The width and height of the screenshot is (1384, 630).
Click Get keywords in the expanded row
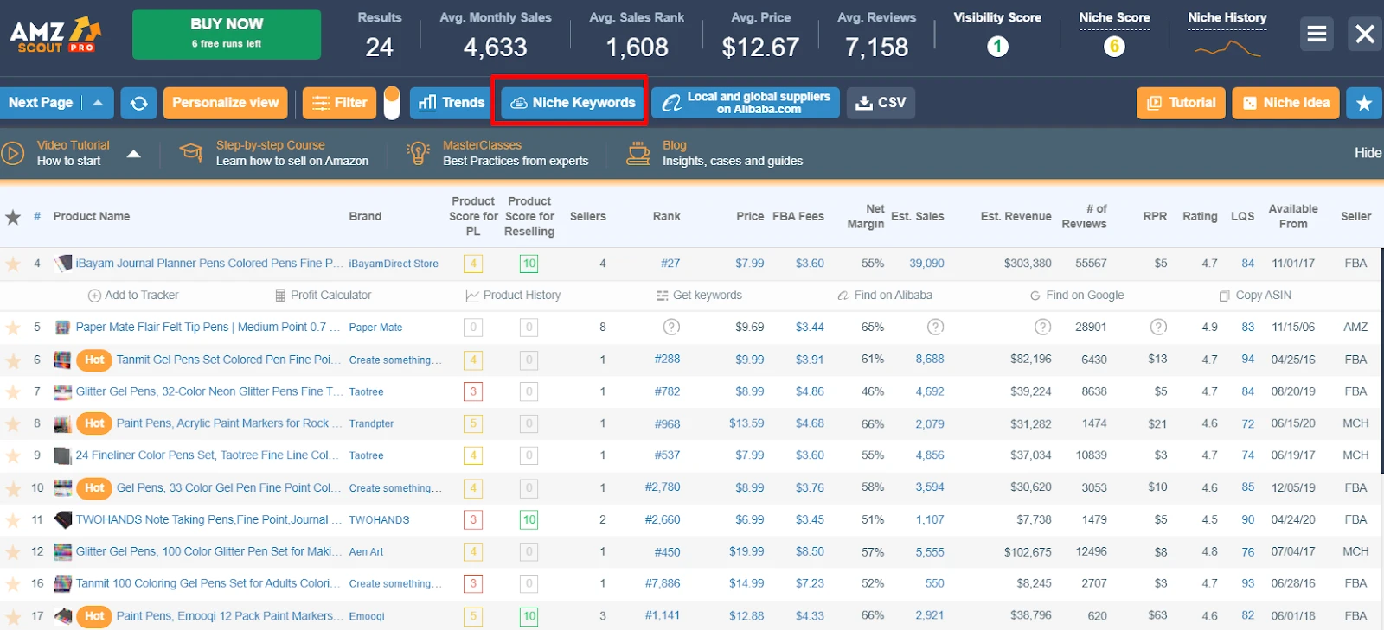coord(699,296)
